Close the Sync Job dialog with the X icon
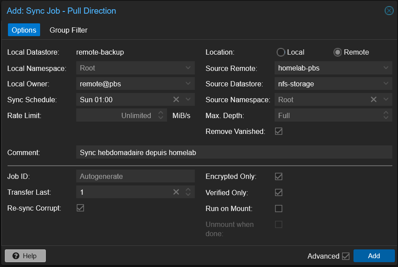 pyautogui.click(x=388, y=11)
